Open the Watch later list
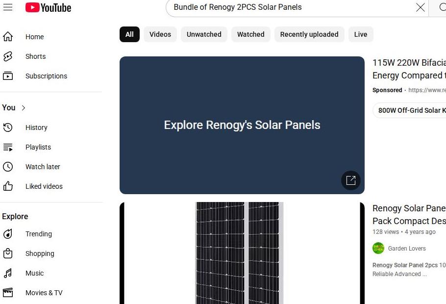446x304 pixels. tap(43, 167)
